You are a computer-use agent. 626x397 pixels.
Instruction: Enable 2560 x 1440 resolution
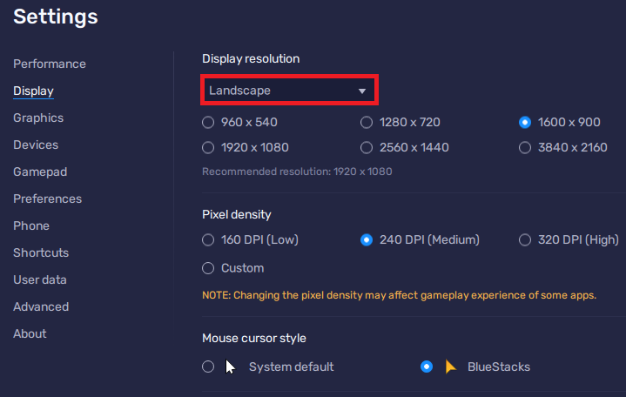[x=367, y=147]
